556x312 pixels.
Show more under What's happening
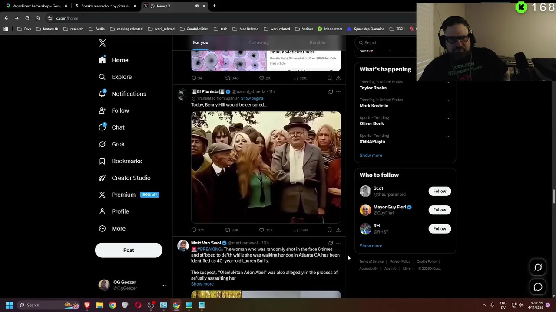(371, 155)
